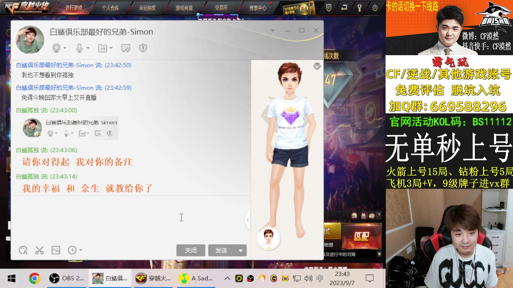The height and width of the screenshot is (288, 513).
Task: Click the screen share icon in chat toolbar
Action: 126,48
